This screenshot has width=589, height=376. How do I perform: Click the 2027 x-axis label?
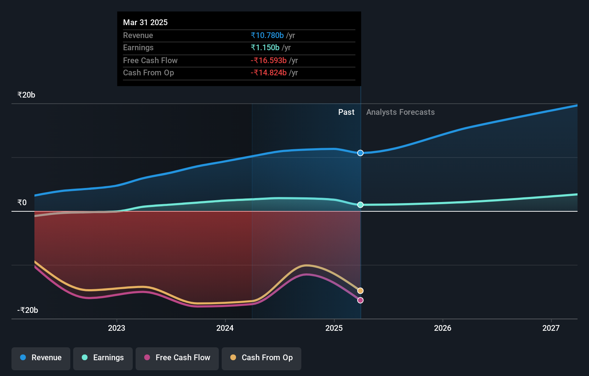point(551,328)
